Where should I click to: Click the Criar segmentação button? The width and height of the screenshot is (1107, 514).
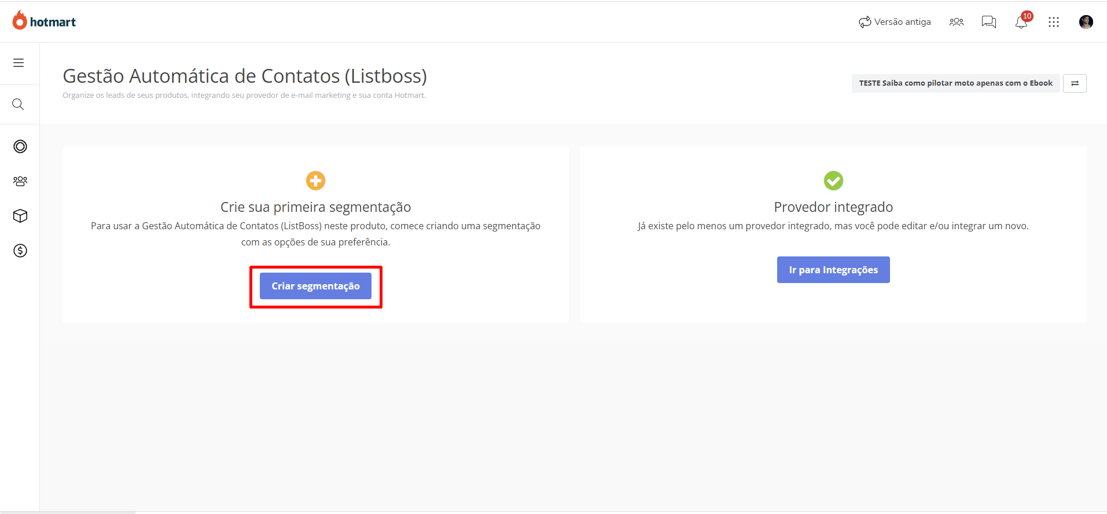point(315,286)
